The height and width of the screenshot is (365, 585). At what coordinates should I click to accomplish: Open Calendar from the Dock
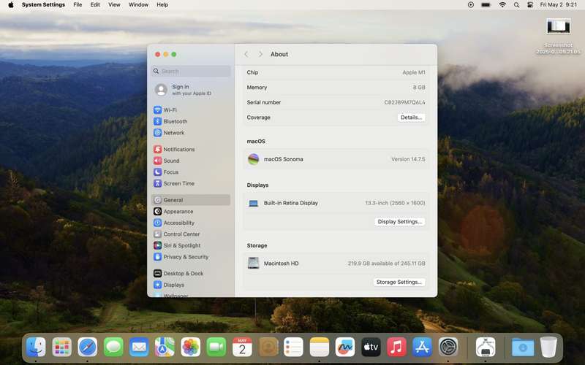pyautogui.click(x=242, y=347)
